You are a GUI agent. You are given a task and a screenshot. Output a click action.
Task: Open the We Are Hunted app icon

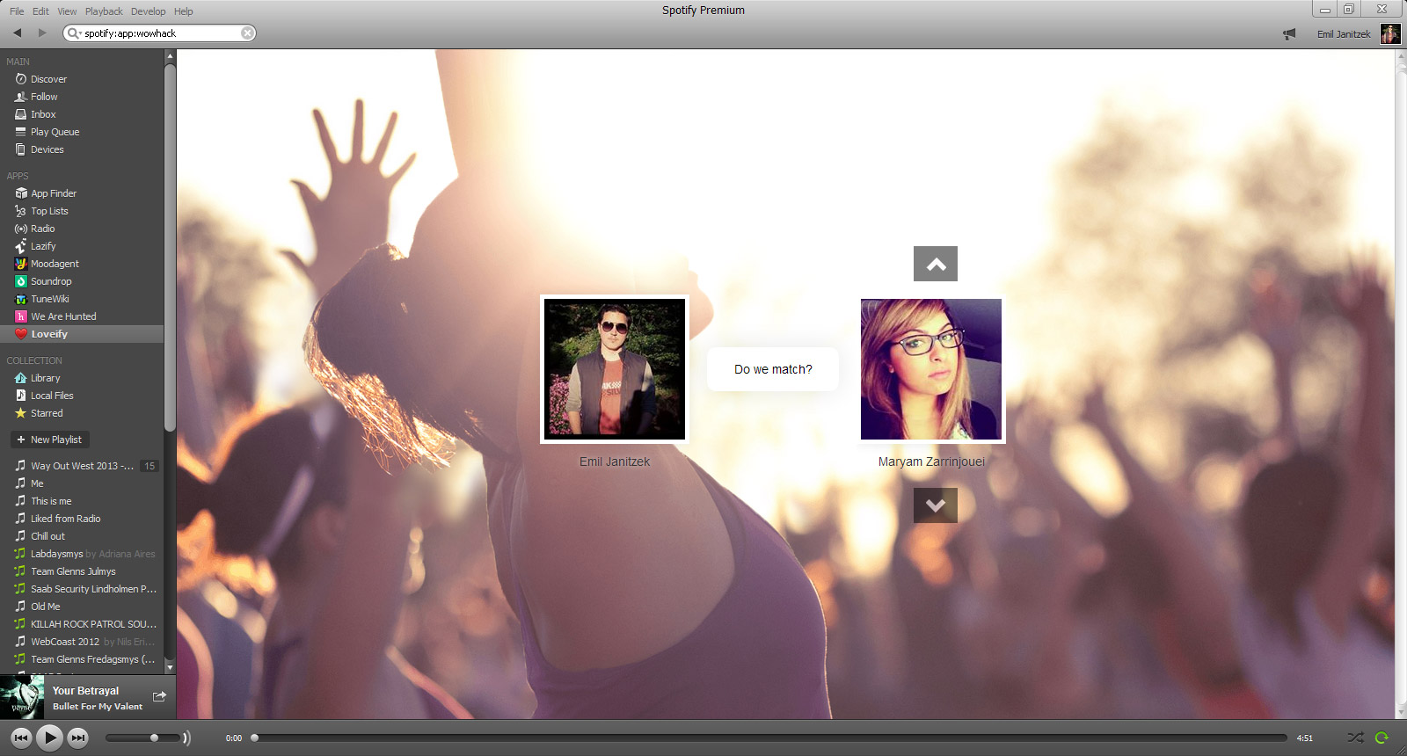(21, 316)
